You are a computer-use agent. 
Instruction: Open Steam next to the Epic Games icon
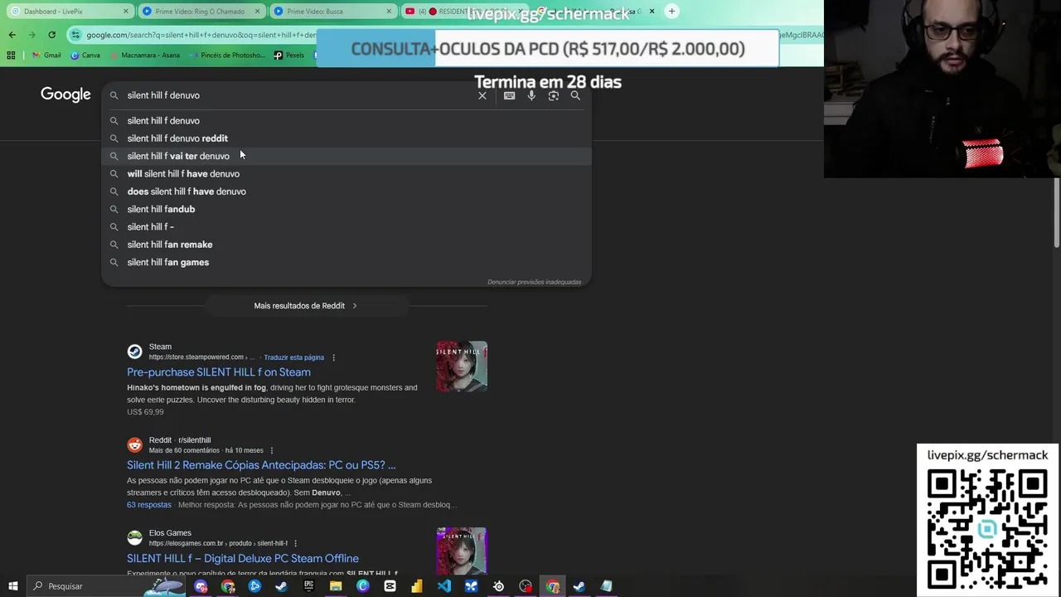[282, 586]
